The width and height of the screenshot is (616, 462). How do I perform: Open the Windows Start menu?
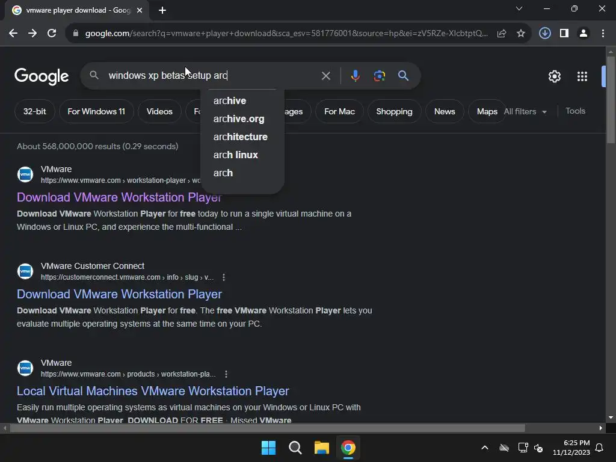point(268,448)
